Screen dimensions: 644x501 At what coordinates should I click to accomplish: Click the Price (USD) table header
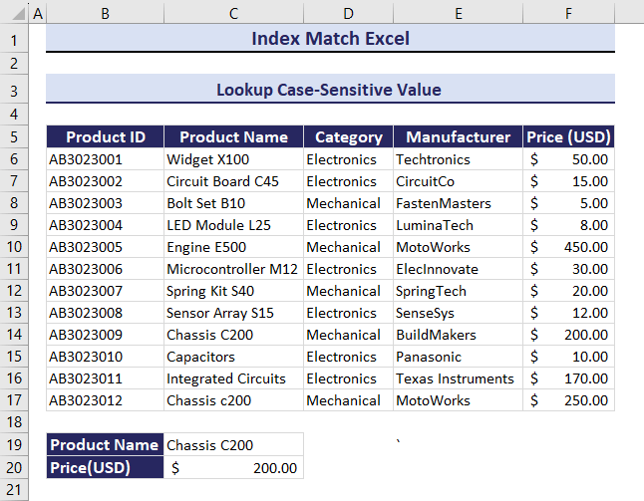pos(568,137)
